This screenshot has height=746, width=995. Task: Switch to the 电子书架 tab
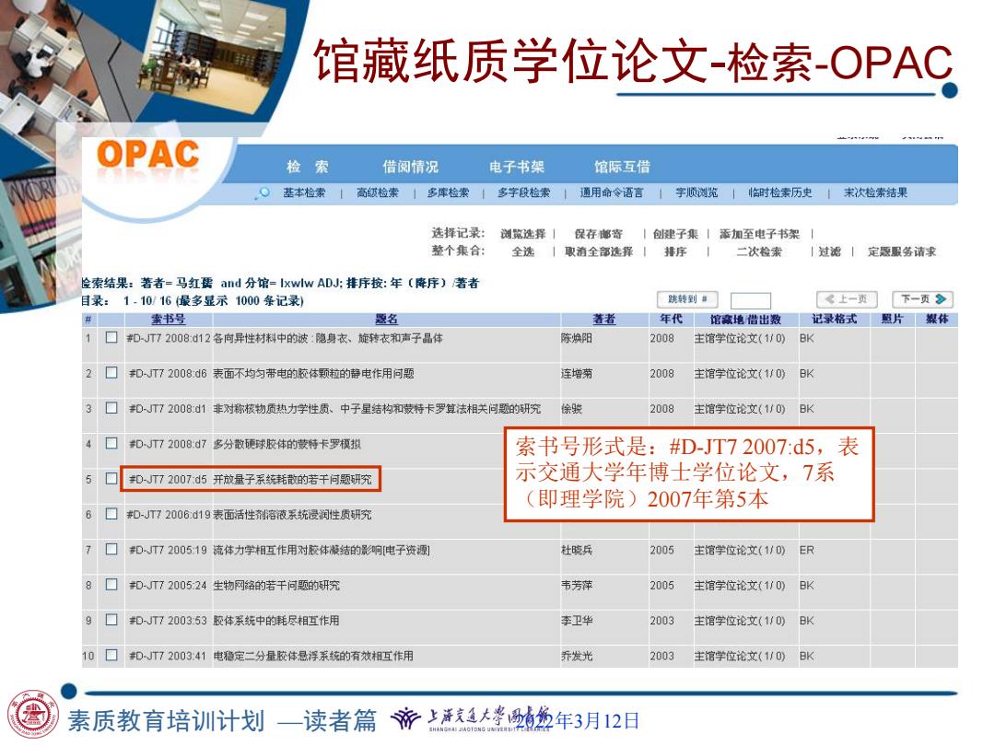click(x=517, y=167)
